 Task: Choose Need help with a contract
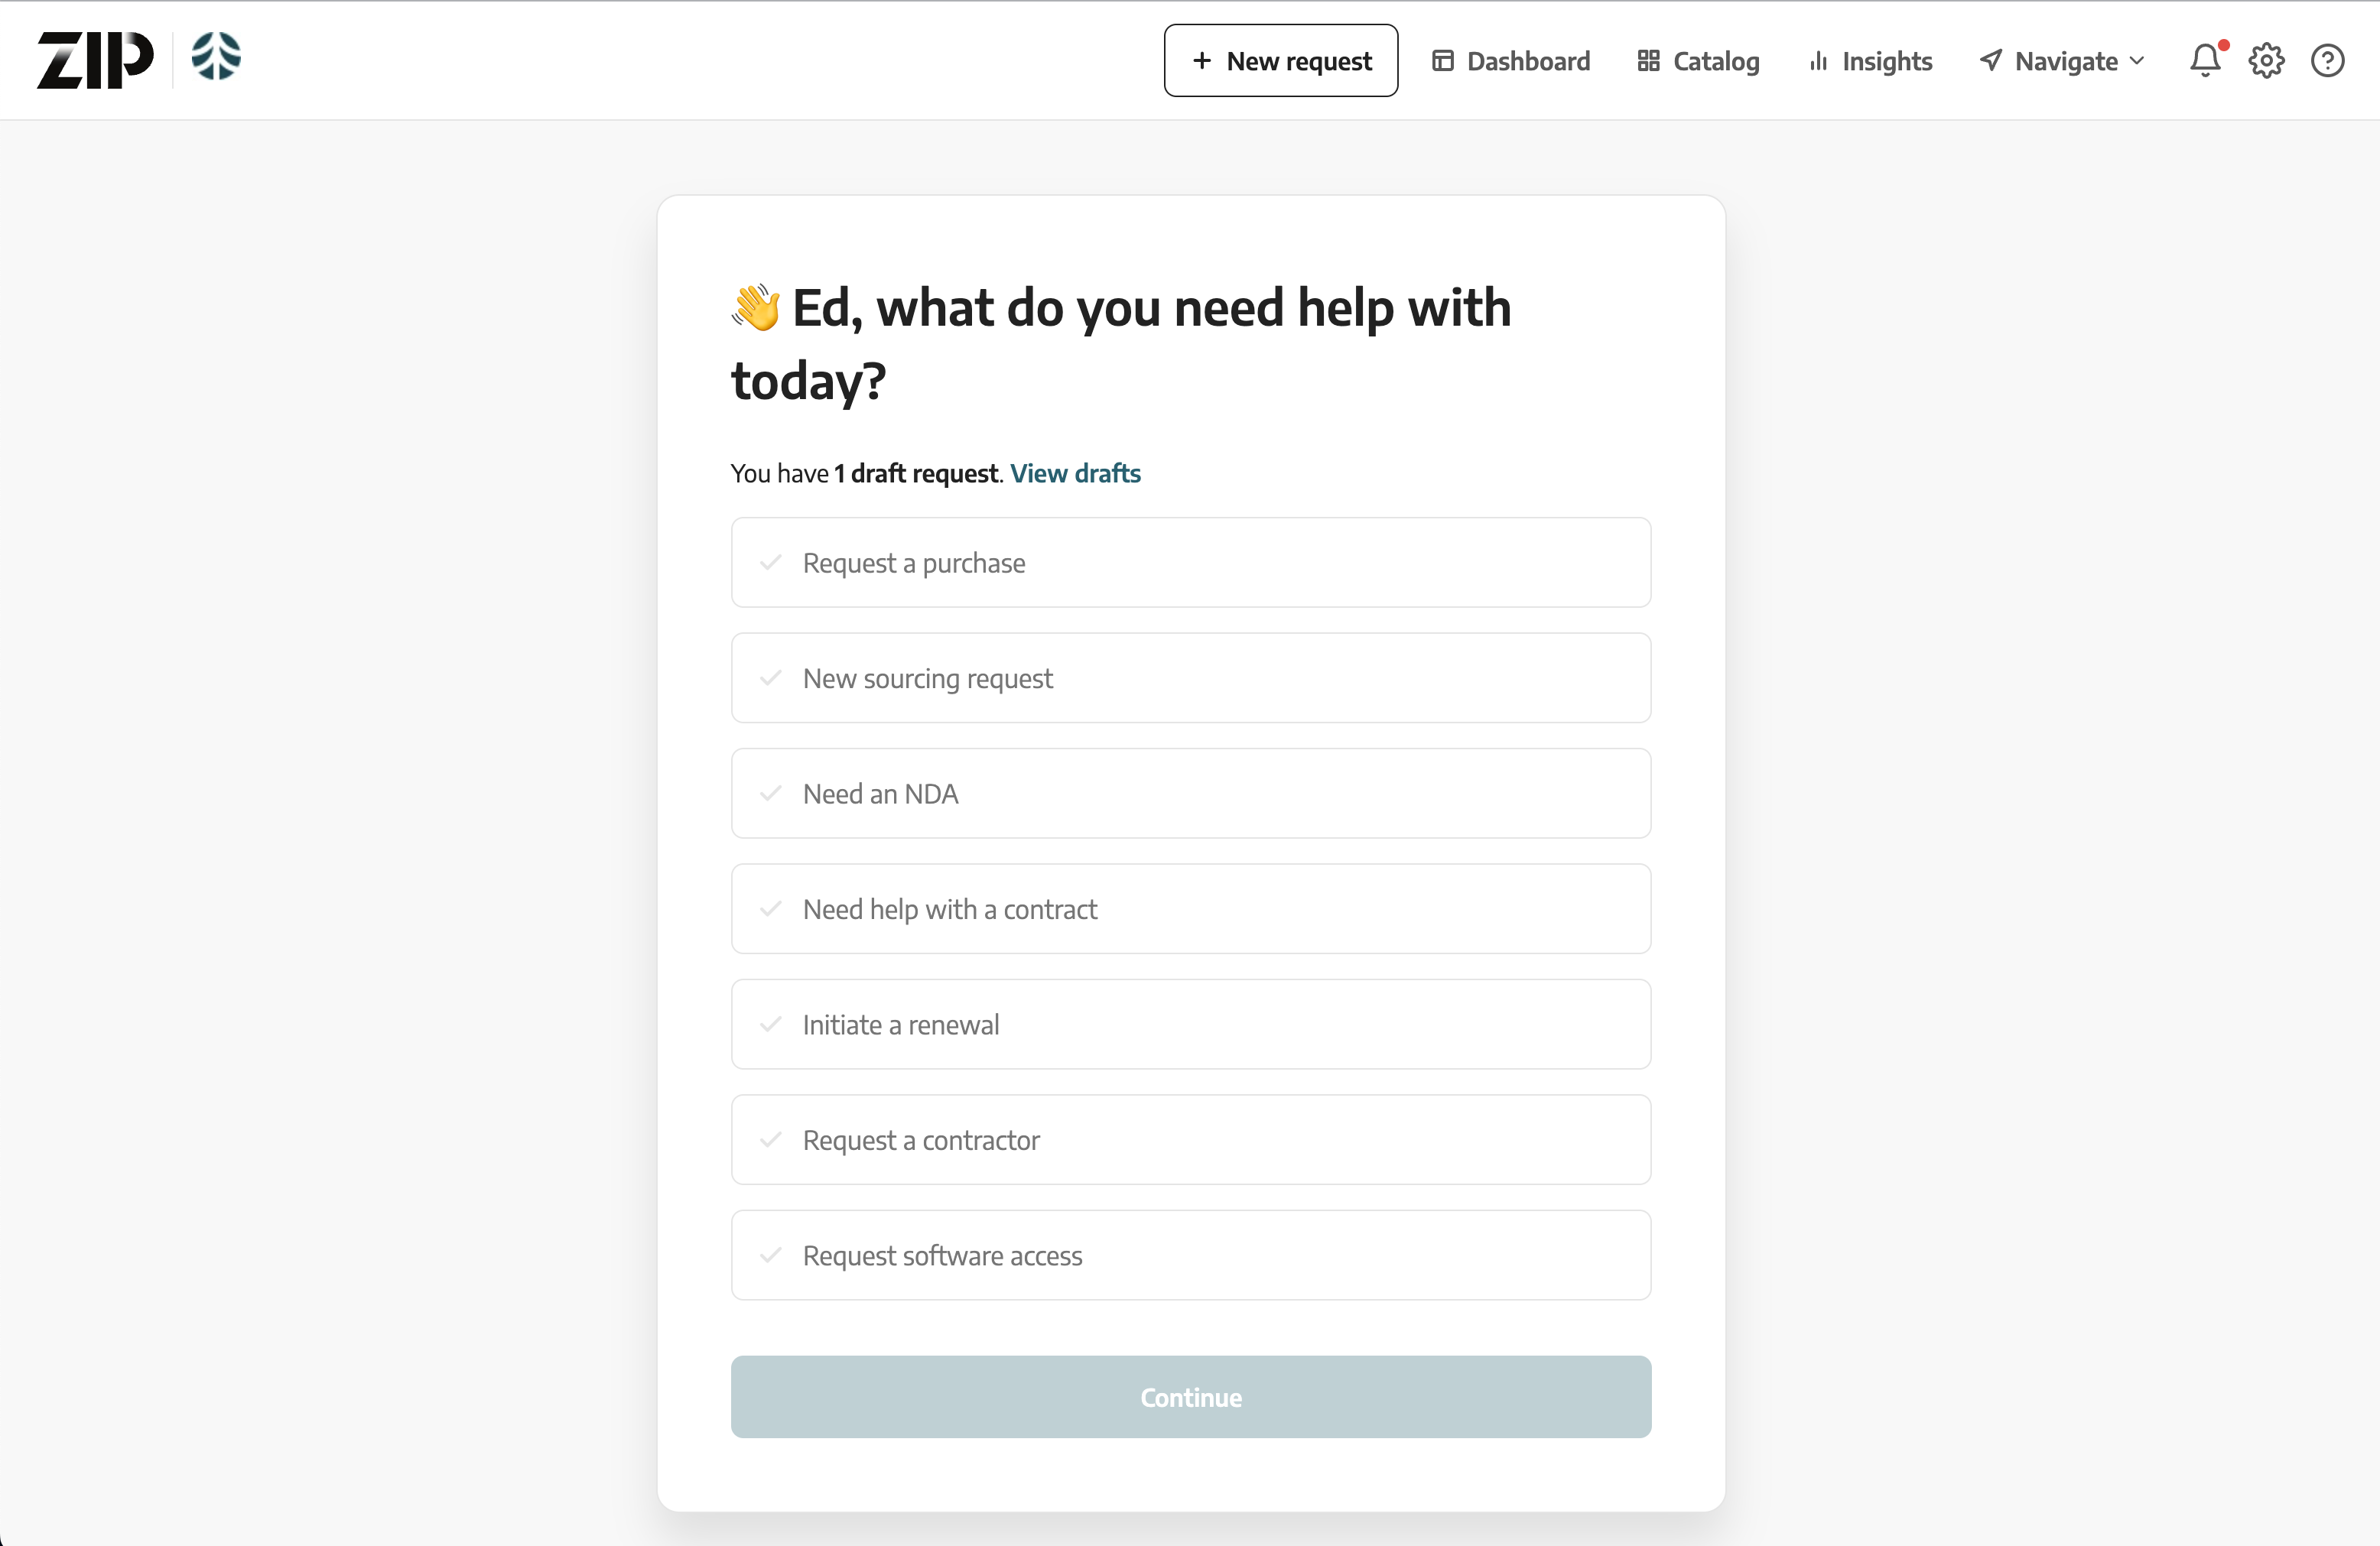pyautogui.click(x=1190, y=909)
